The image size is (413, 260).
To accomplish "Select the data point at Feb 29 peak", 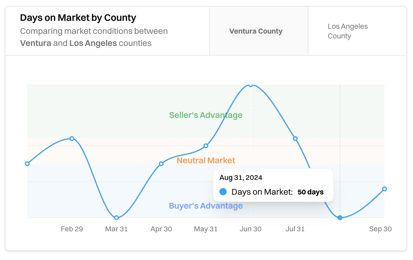I will click(72, 138).
